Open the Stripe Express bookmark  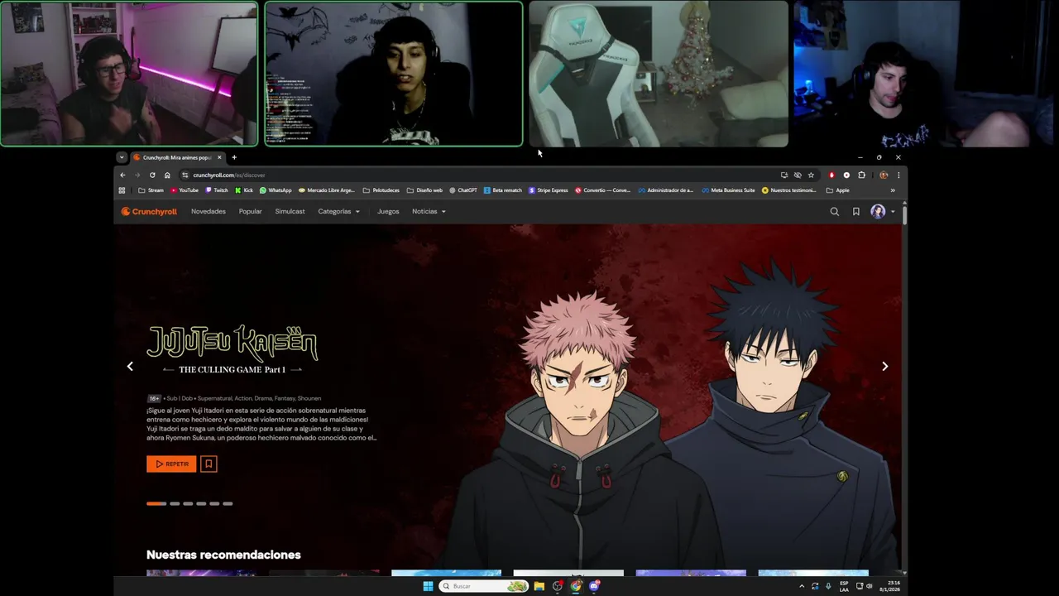point(549,190)
